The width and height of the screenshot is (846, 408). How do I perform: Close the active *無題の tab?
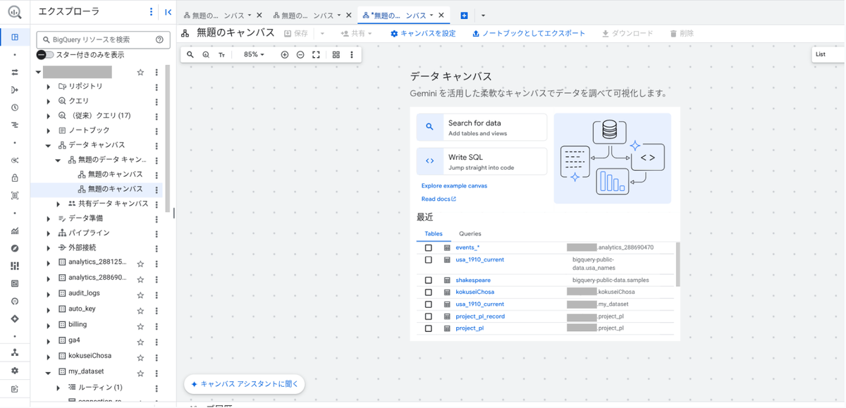(442, 15)
